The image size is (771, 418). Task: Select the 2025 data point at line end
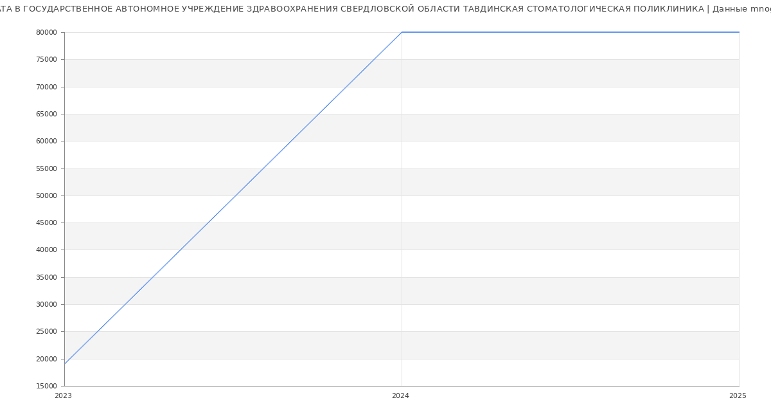(x=739, y=32)
